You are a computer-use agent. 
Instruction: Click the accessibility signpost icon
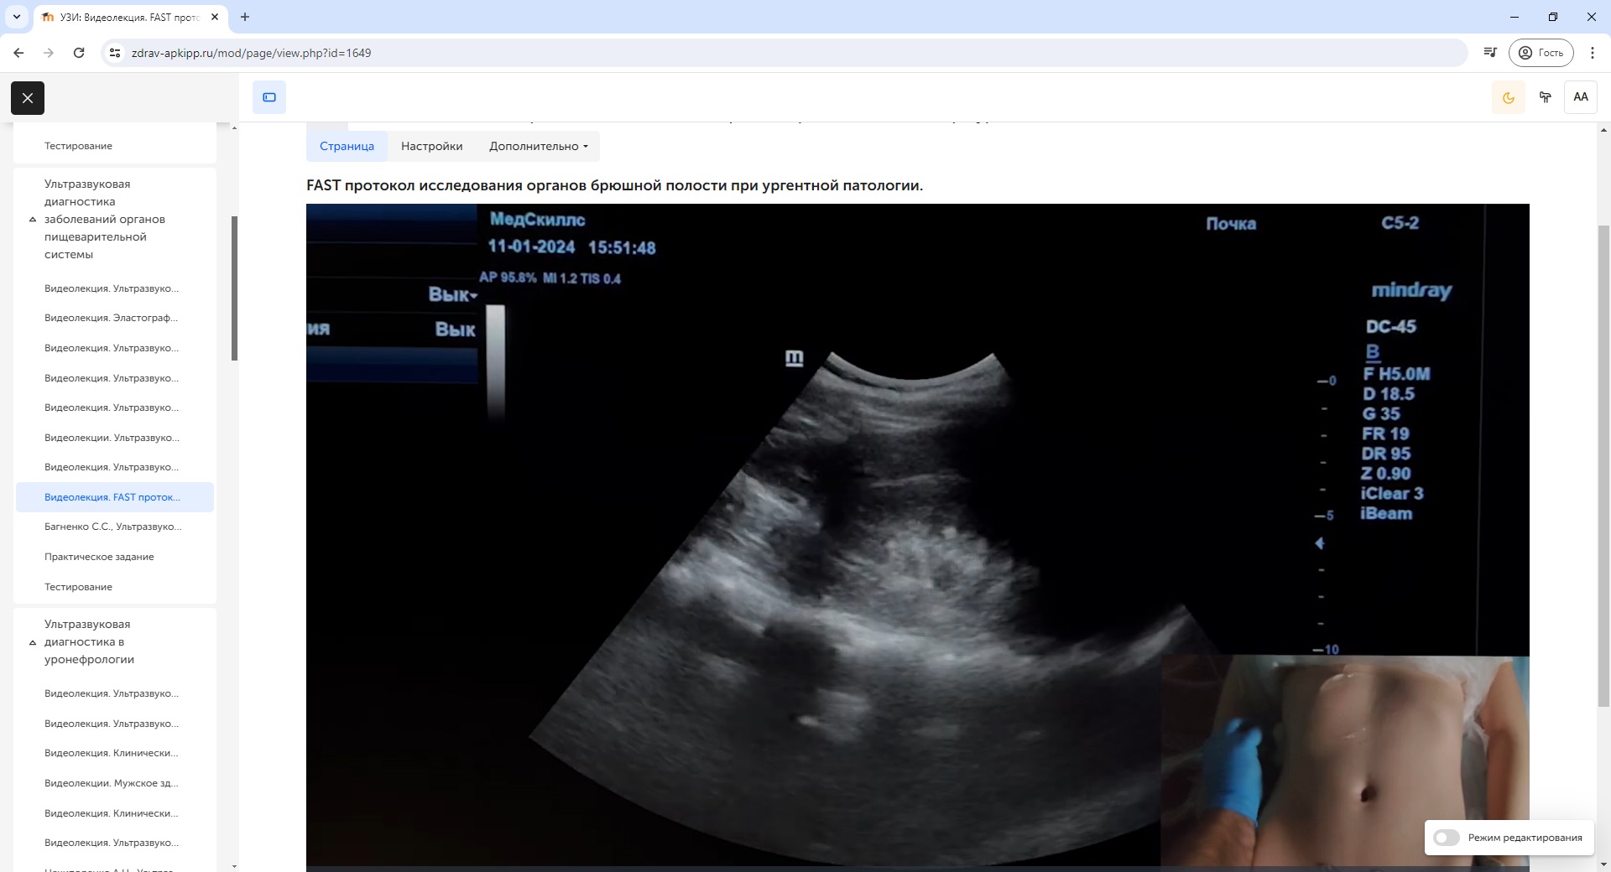[1545, 97]
